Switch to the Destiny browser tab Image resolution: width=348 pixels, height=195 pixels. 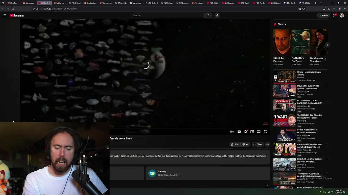182,3
